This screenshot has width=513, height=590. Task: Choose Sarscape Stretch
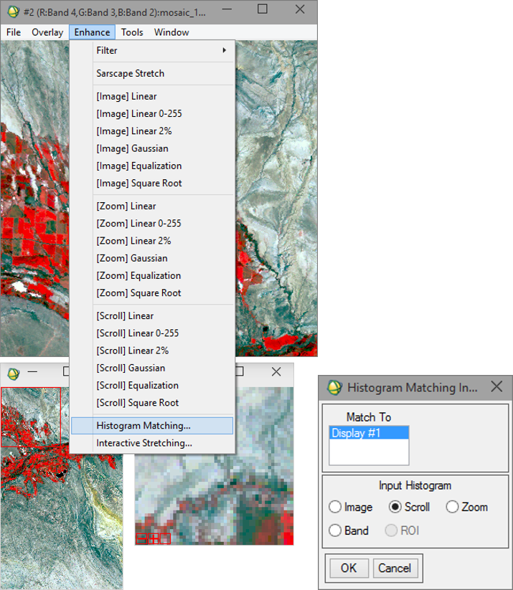pos(152,73)
